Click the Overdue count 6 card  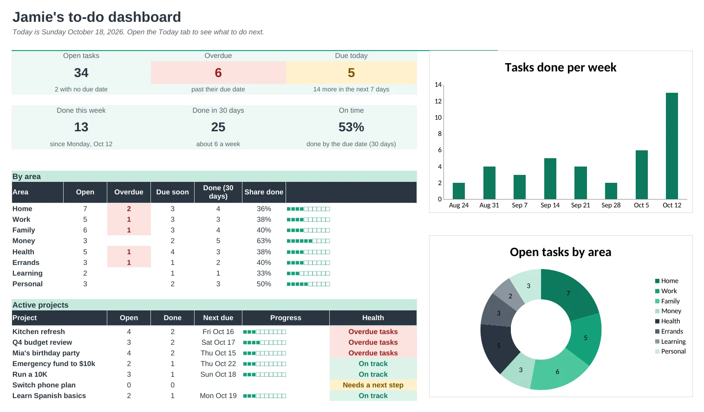(x=218, y=73)
